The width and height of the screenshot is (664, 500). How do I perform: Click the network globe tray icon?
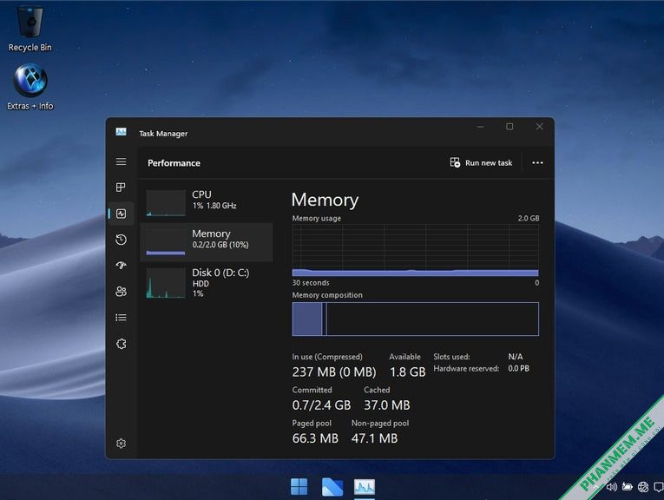pyautogui.click(x=643, y=487)
